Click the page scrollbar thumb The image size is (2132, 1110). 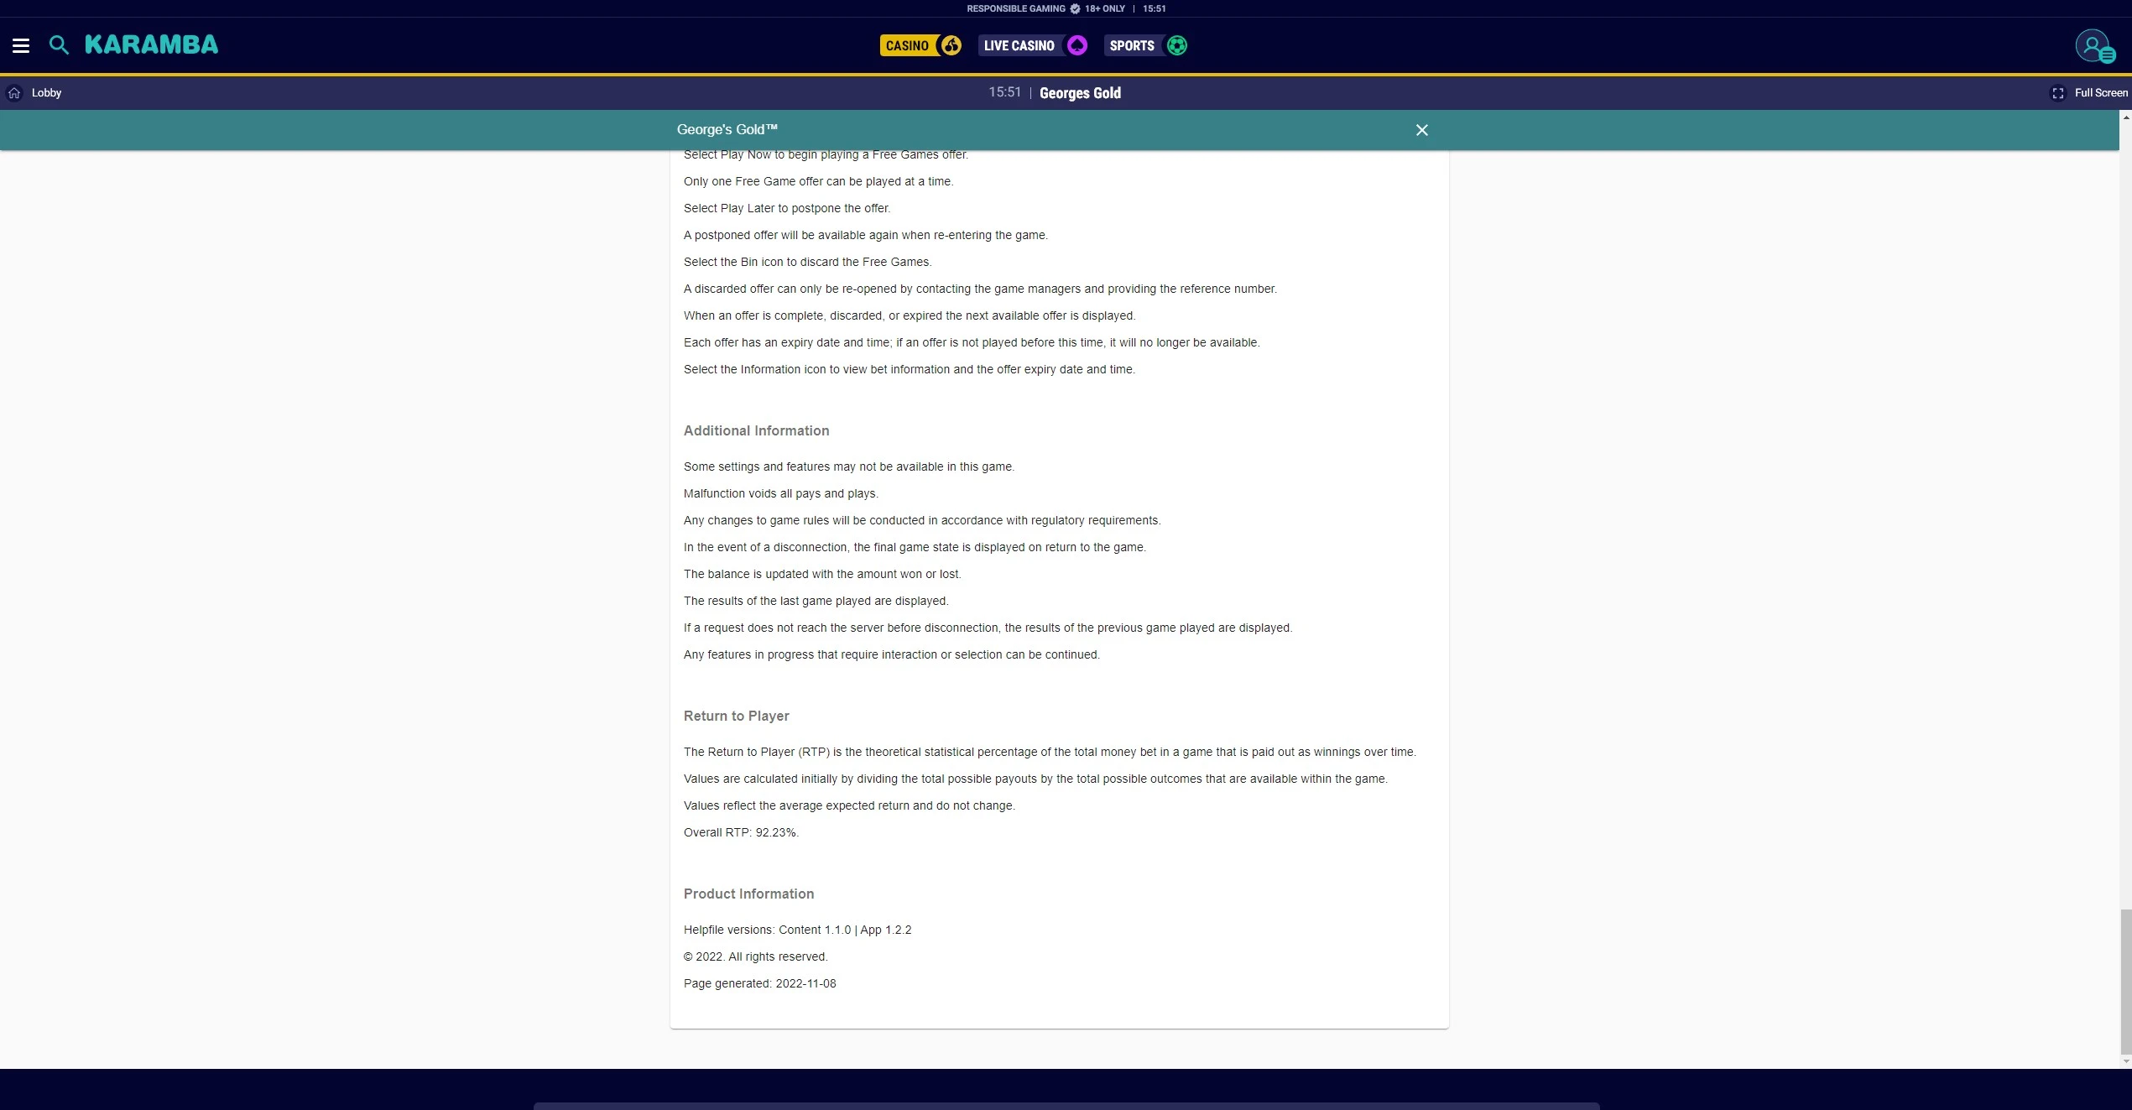[2125, 981]
